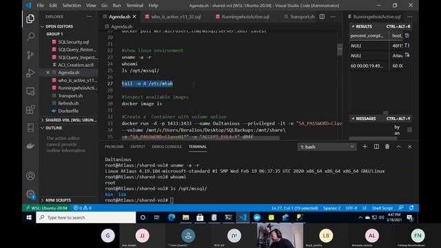Open SQLSecurity.sql from Open Editors
This screenshot has height=248, width=441.
point(73,42)
